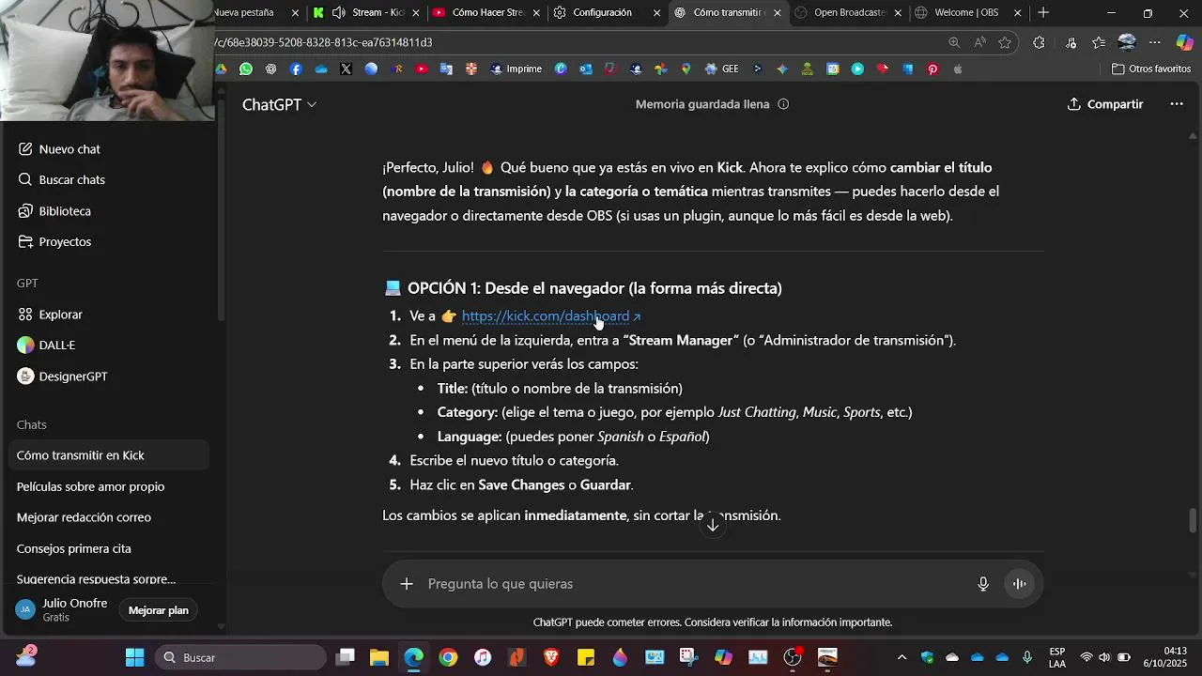Open File Explorer from the taskbar
Image resolution: width=1202 pixels, height=676 pixels.
click(379, 657)
